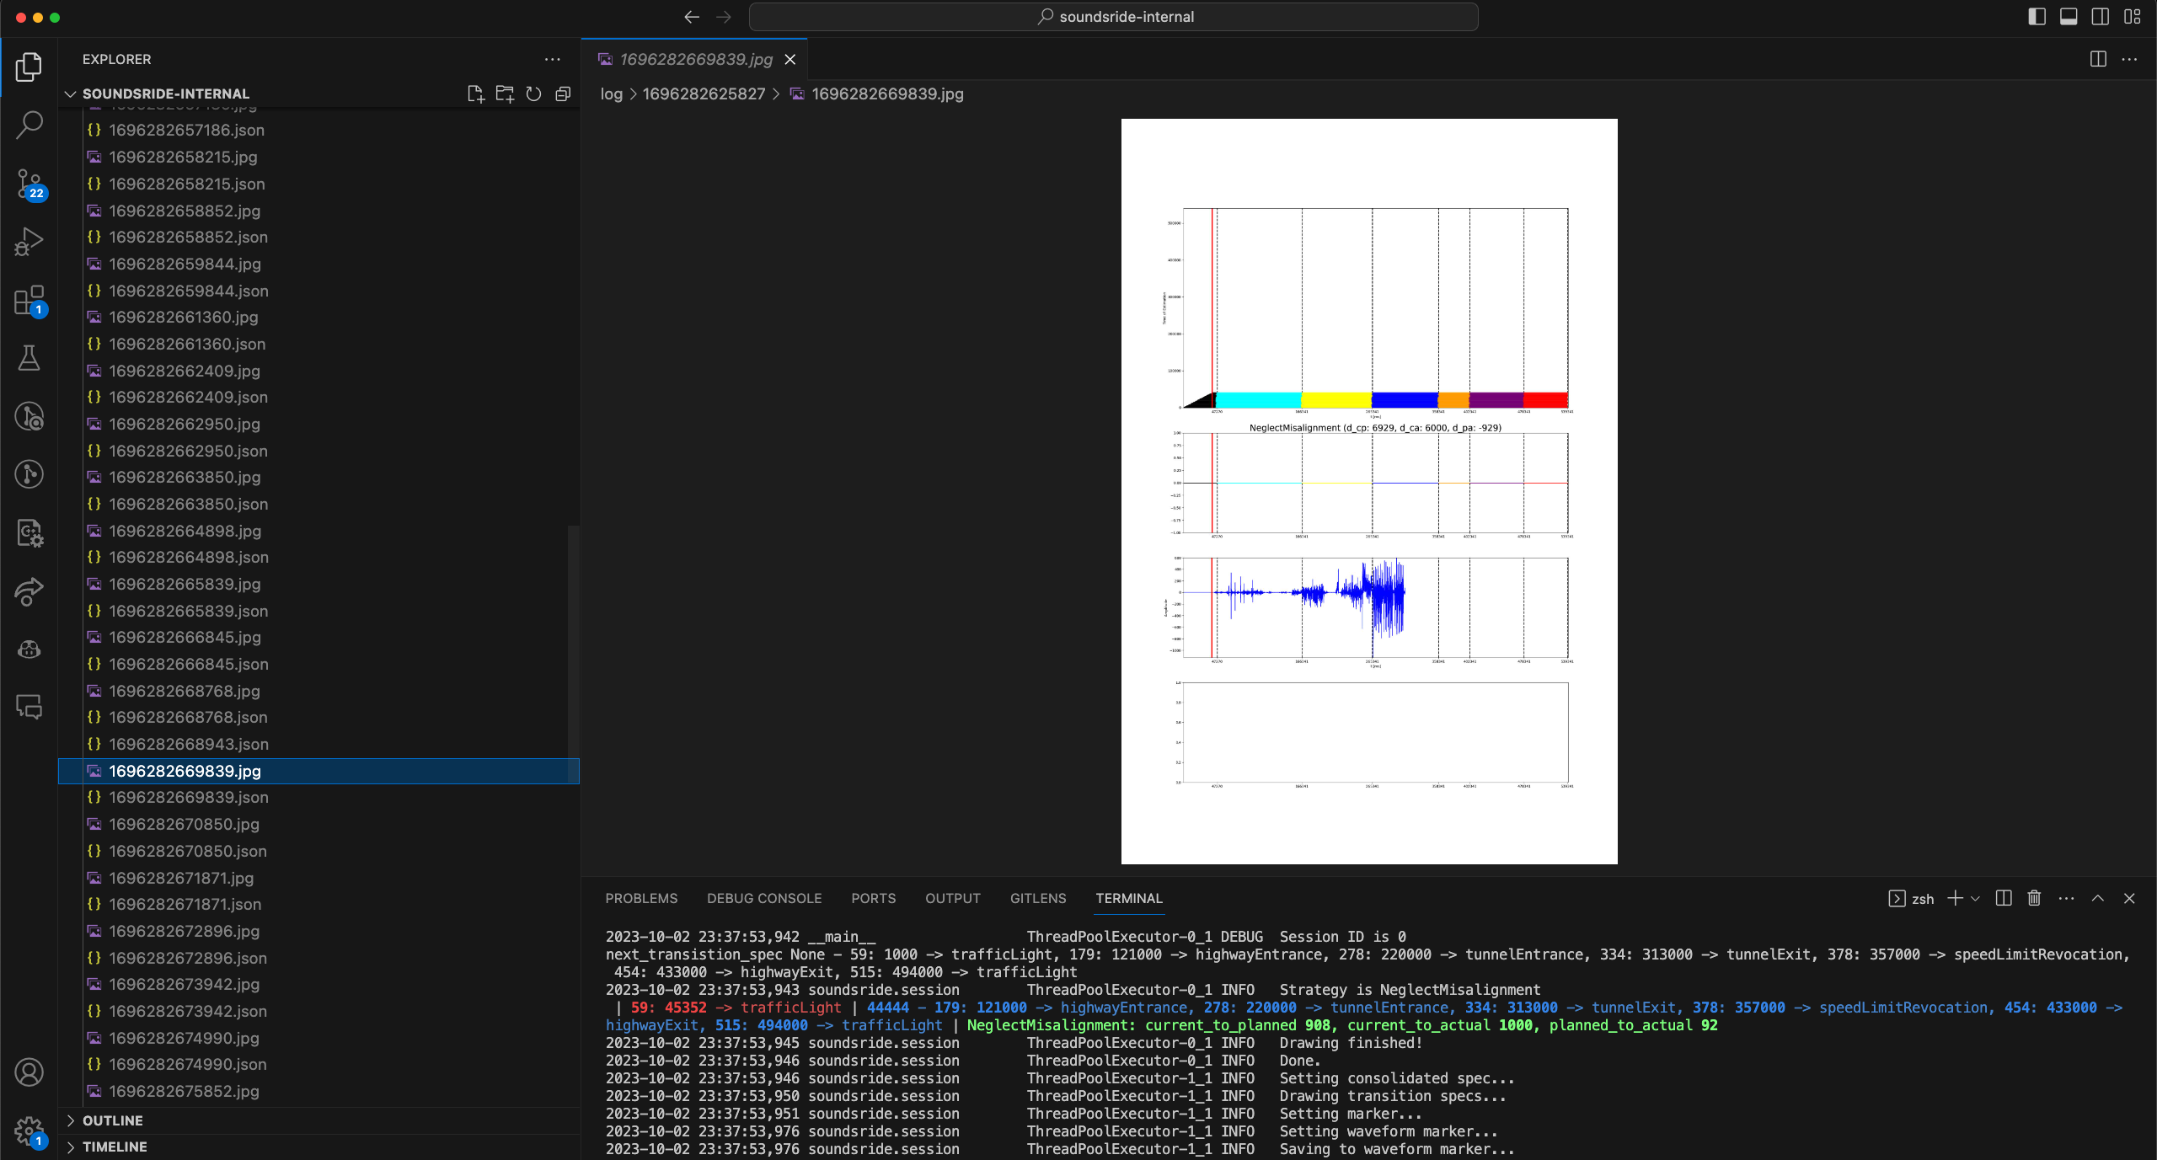The width and height of the screenshot is (2157, 1160).
Task: Click the log breadcrumb segment
Action: click(x=611, y=94)
